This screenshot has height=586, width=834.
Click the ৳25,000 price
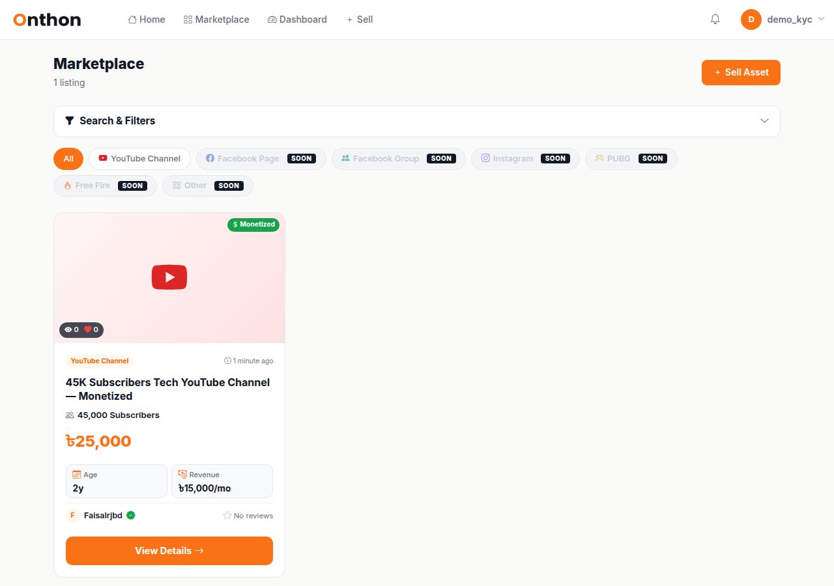click(x=98, y=441)
